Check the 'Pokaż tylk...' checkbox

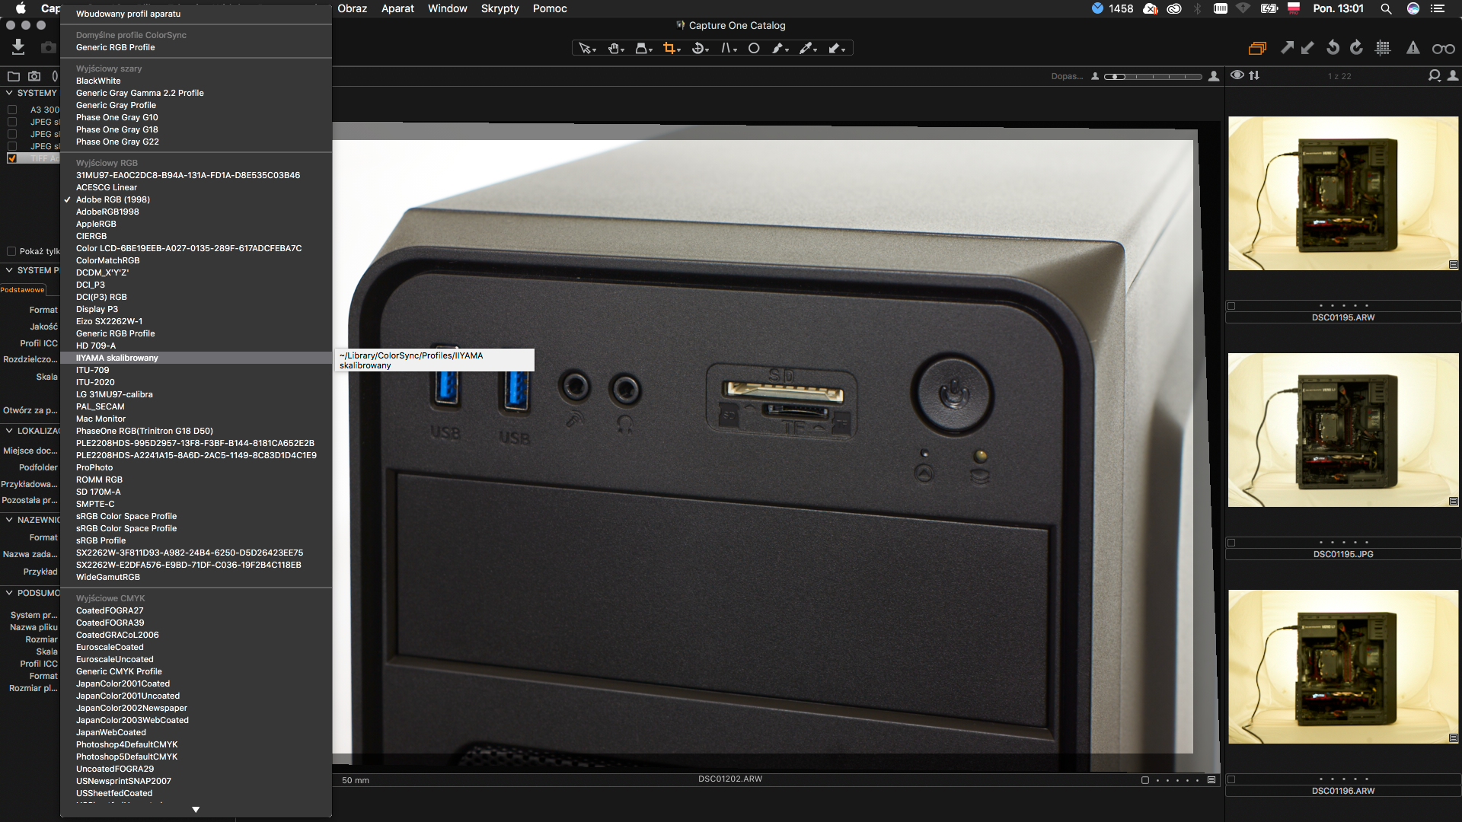11,251
